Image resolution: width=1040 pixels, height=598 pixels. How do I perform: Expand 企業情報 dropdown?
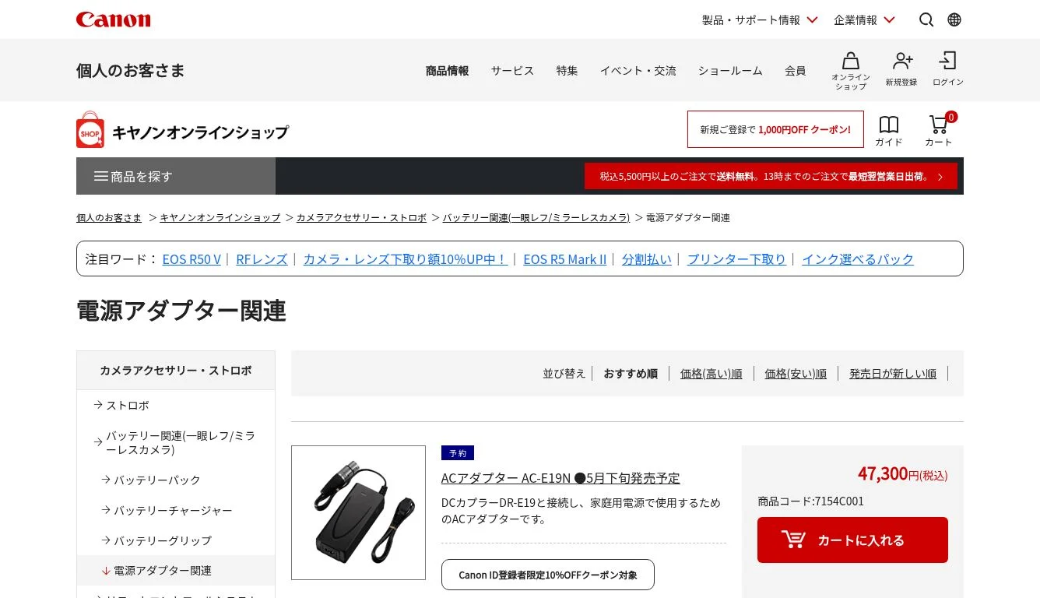click(864, 19)
